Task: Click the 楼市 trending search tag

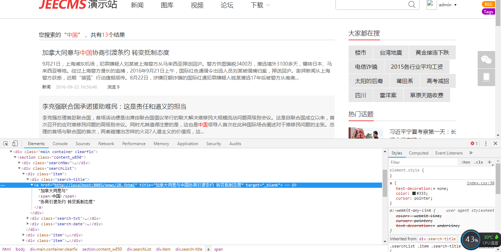Action: [360, 53]
